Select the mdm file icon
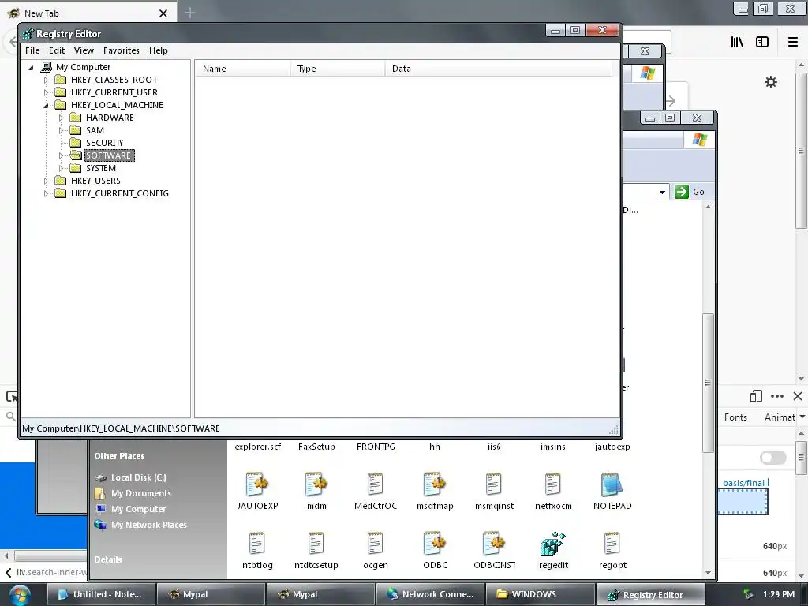The width and height of the screenshot is (808, 606). [x=316, y=485]
